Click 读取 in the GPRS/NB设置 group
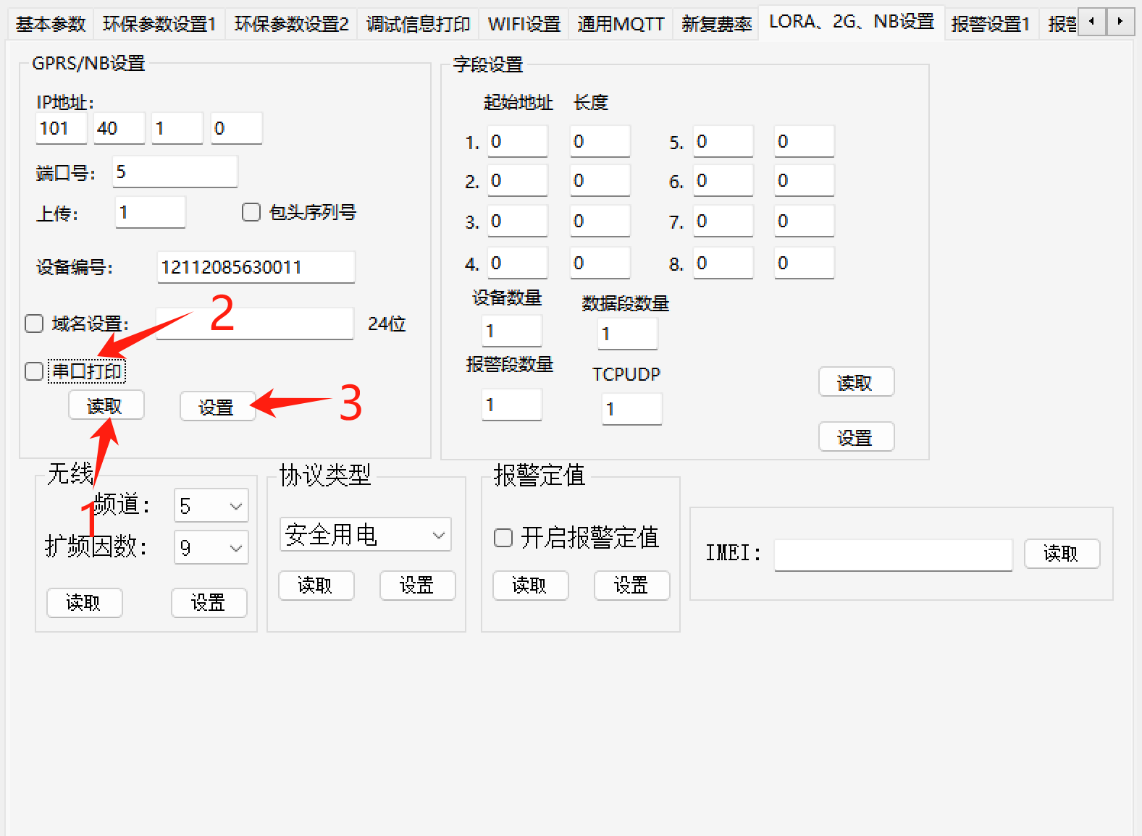This screenshot has width=1142, height=836. (x=106, y=405)
